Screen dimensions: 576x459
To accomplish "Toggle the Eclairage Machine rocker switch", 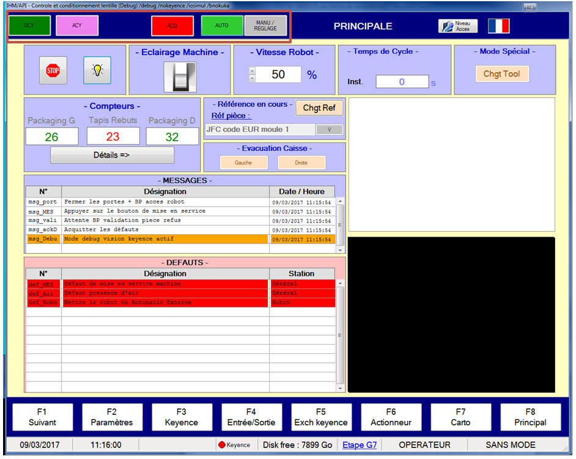I will point(179,78).
